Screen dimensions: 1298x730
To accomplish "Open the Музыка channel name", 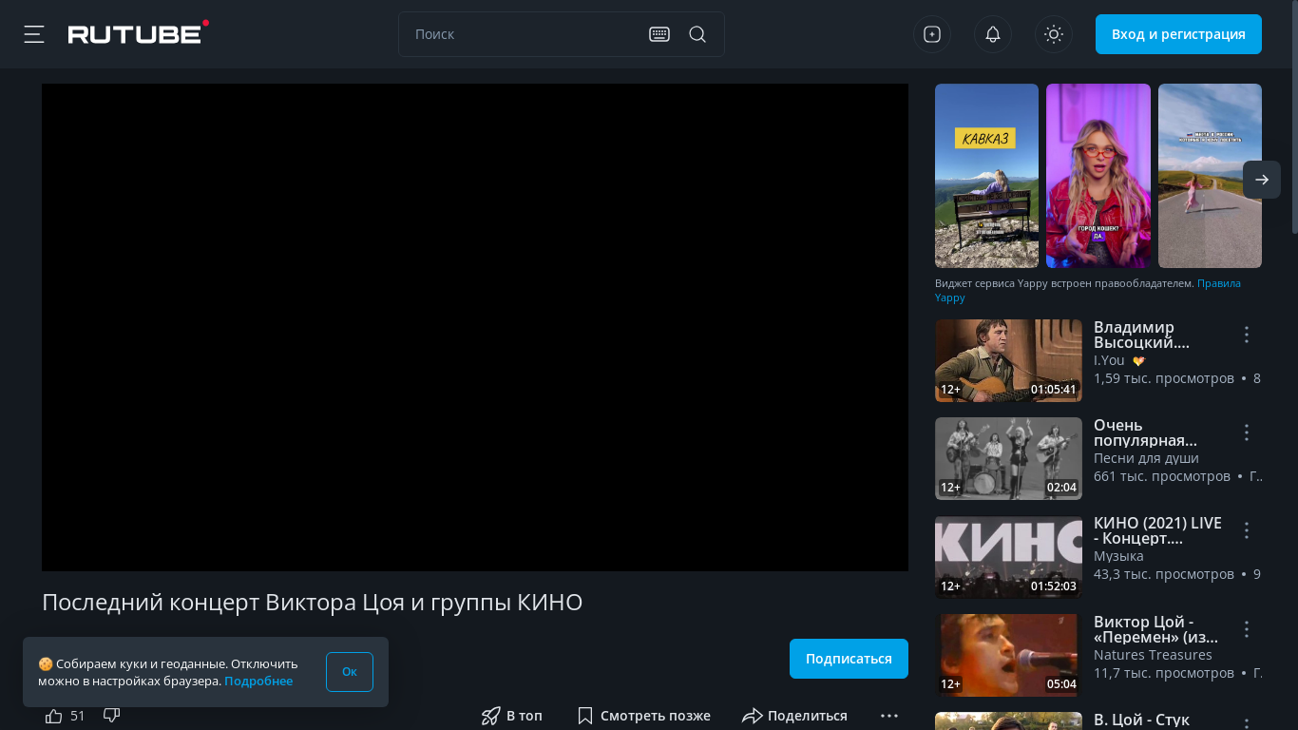I will (1118, 556).
